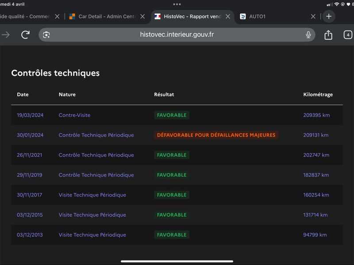Tap the histovec.interieur.gouv.fr address field
354x265 pixels.
coord(177,35)
